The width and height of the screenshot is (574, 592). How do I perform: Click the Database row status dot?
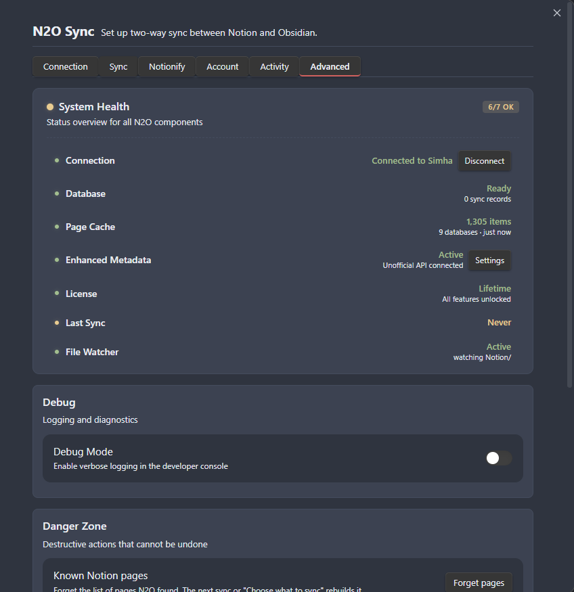pyautogui.click(x=57, y=193)
